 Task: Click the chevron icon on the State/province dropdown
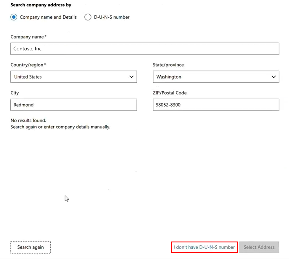pyautogui.click(x=274, y=77)
